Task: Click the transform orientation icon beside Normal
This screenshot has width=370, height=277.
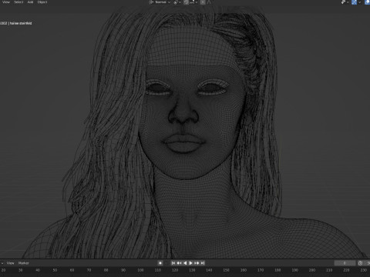Action: pos(151,2)
